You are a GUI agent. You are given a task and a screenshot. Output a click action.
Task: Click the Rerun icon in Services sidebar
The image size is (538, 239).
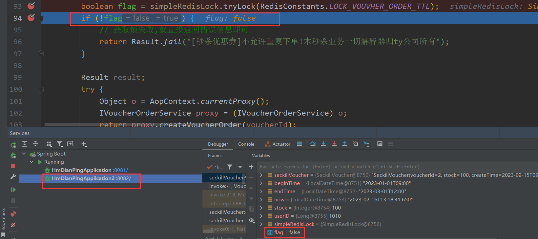pyautogui.click(x=13, y=145)
